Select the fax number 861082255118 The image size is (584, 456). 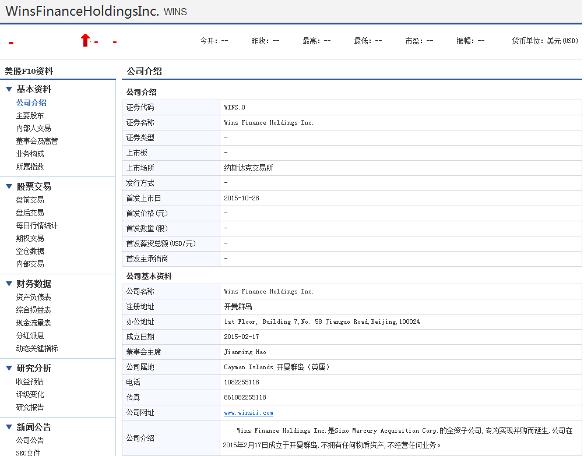(245, 398)
